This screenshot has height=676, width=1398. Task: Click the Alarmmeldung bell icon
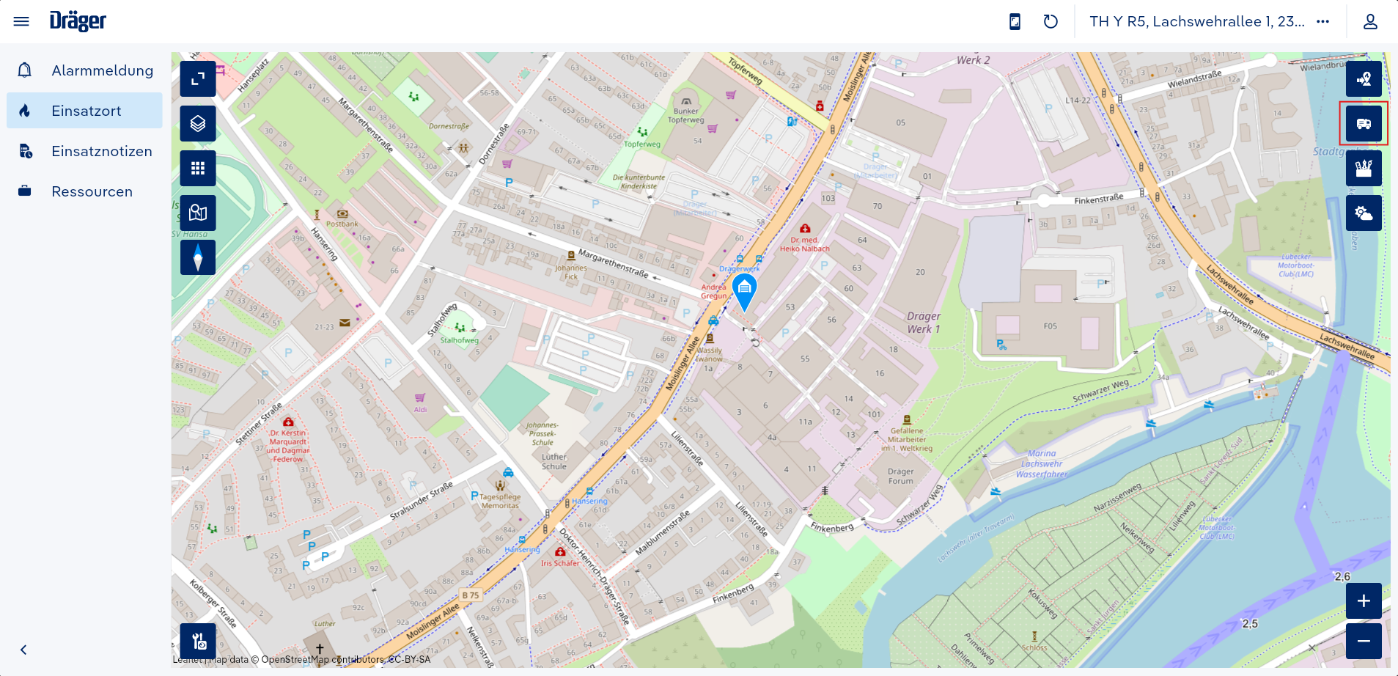click(25, 70)
